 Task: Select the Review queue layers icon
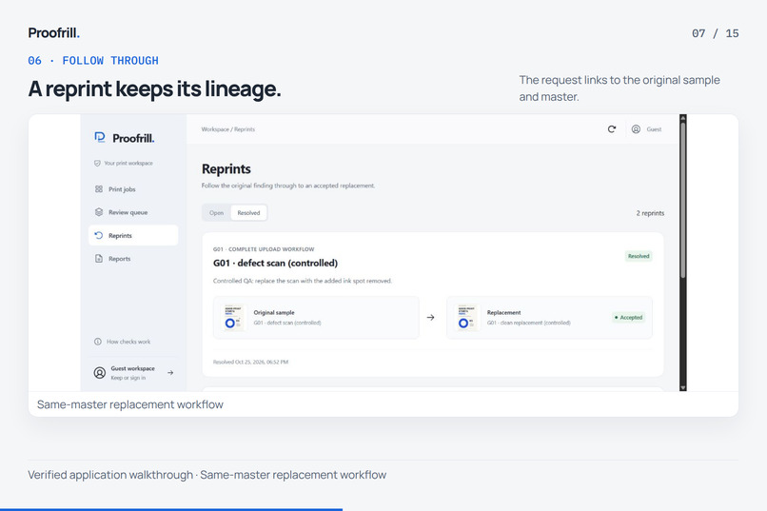(99, 212)
